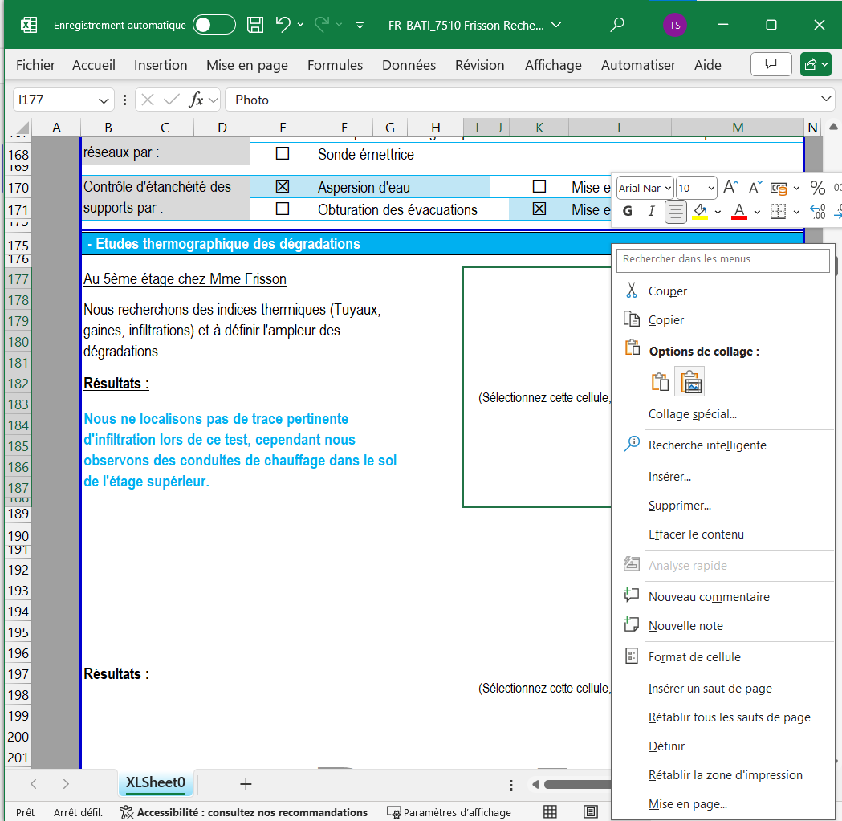This screenshot has width=842, height=821.
Task: Open the Données ribbon tab
Action: click(409, 65)
